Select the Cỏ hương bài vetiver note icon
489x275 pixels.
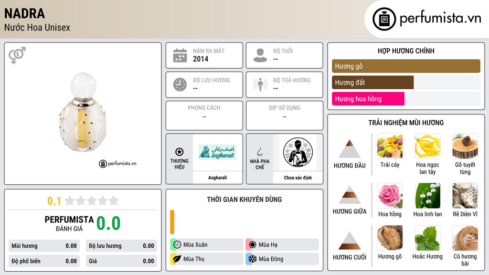465,238
